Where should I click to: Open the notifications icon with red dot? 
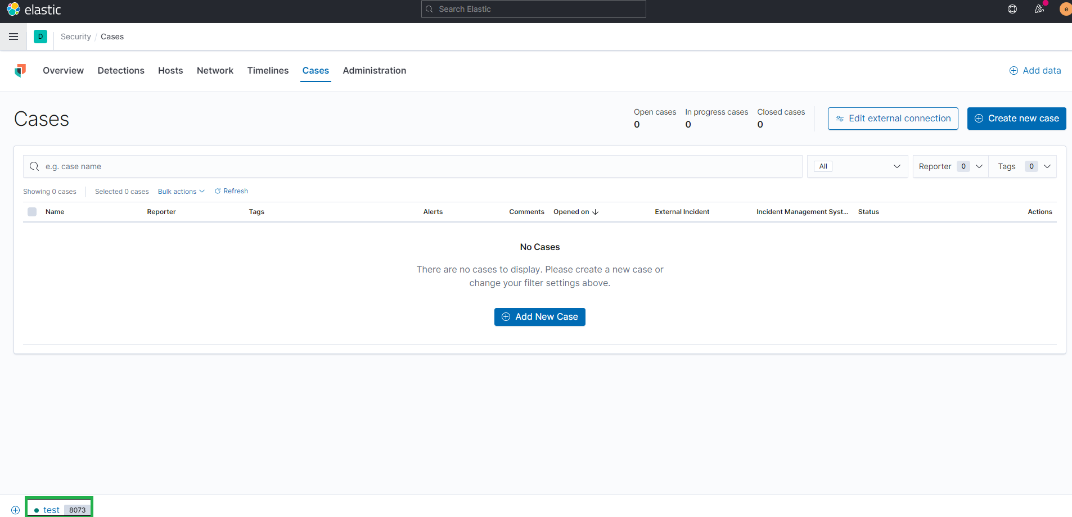(1040, 9)
